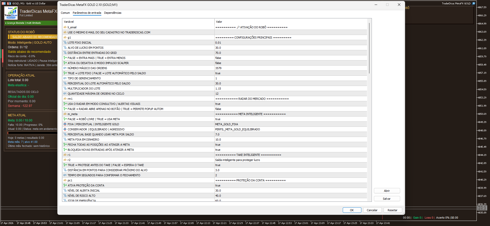Click the TraderDicas MetaFX robot logo

(11, 13)
